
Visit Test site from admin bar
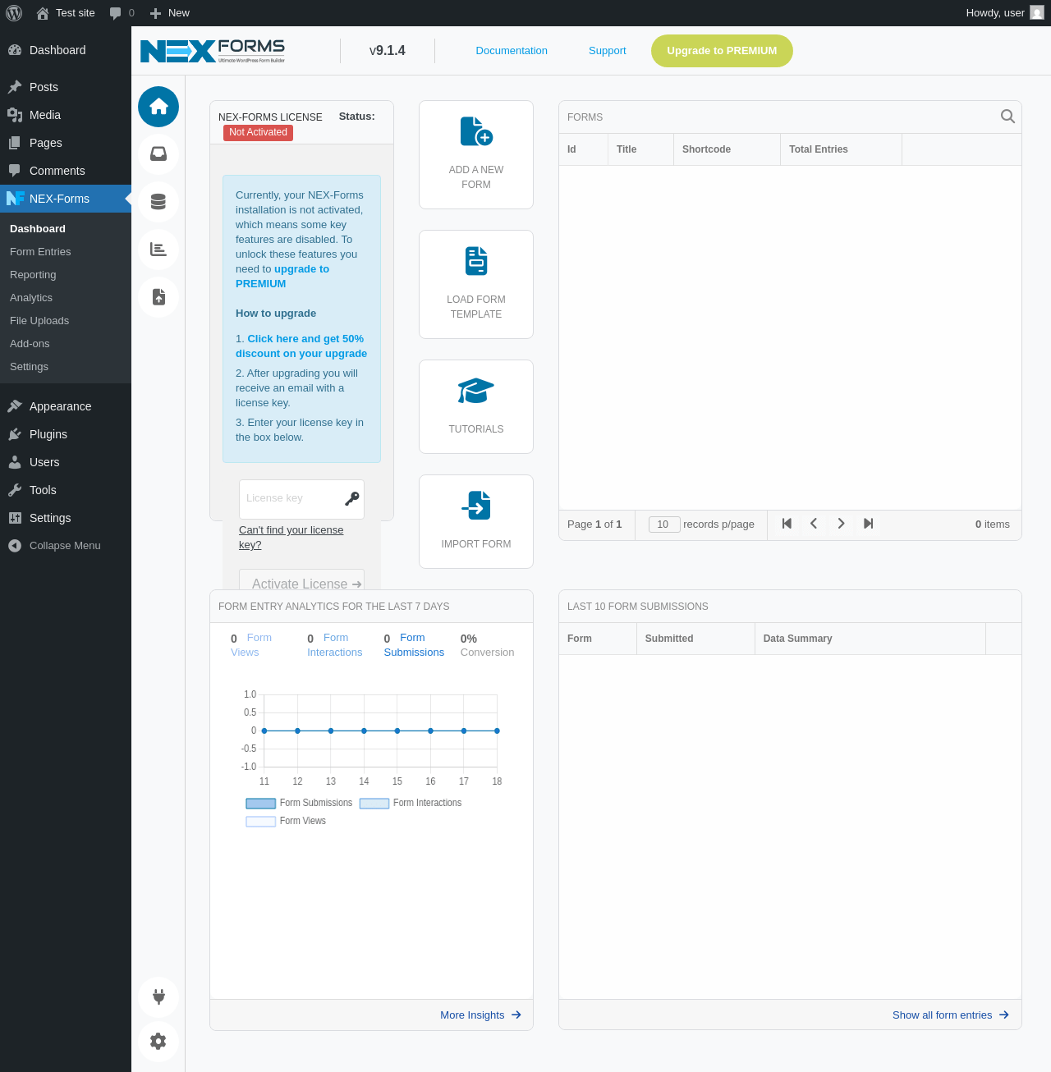click(66, 13)
